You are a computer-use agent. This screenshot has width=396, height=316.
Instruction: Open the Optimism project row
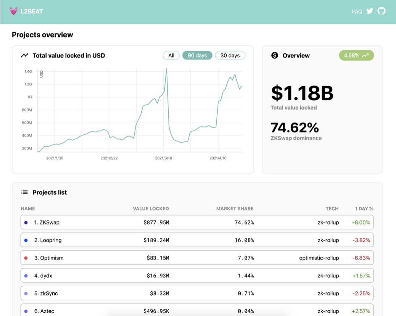pyautogui.click(x=197, y=258)
